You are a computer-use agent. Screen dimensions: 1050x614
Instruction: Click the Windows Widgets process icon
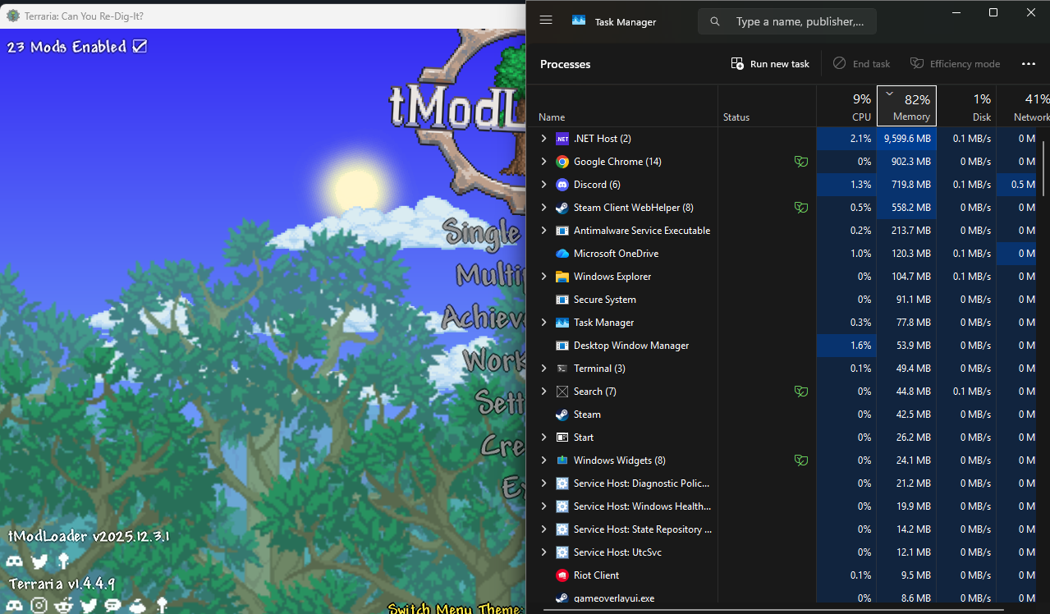click(562, 460)
